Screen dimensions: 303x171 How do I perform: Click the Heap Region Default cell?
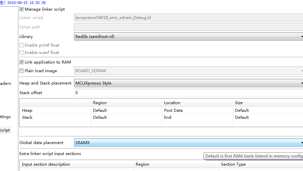126,110
